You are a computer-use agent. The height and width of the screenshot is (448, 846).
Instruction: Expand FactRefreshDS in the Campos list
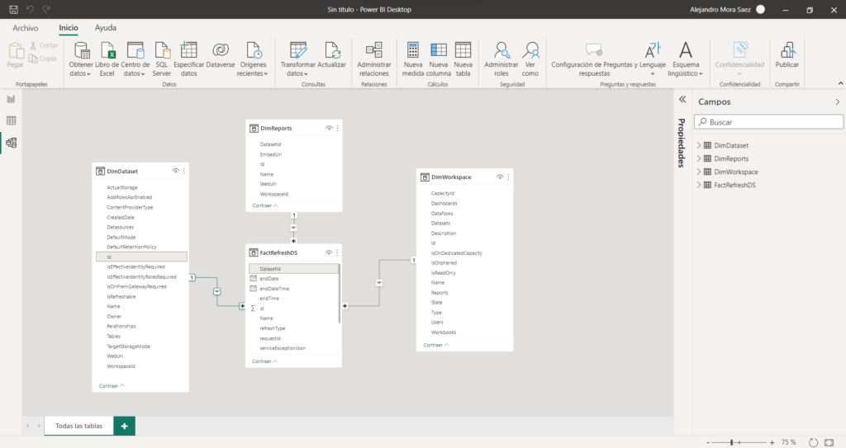[699, 185]
